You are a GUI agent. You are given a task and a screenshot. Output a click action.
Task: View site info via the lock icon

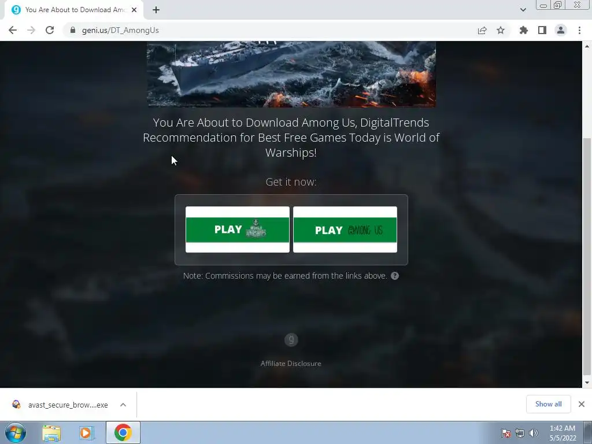73,30
